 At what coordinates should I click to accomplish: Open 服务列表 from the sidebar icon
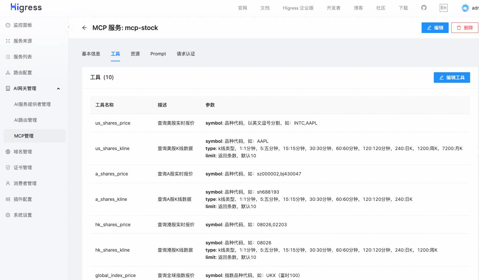(7, 56)
